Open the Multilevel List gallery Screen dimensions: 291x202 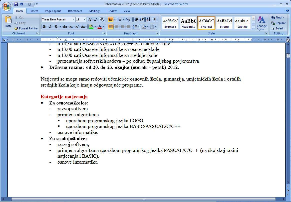129,19
